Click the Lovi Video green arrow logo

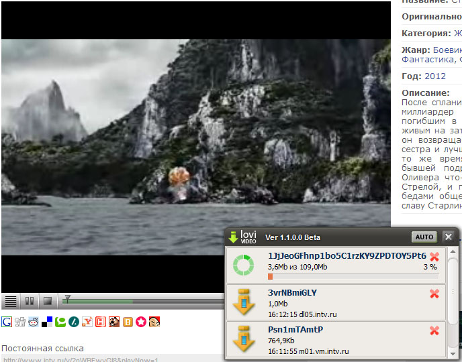(x=233, y=237)
